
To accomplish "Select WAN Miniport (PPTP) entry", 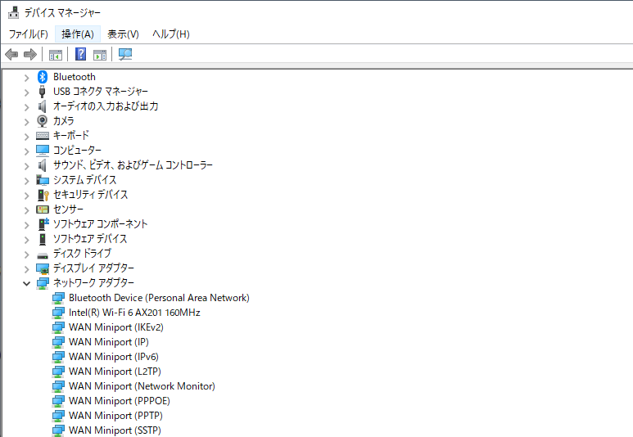I will click(x=115, y=416).
